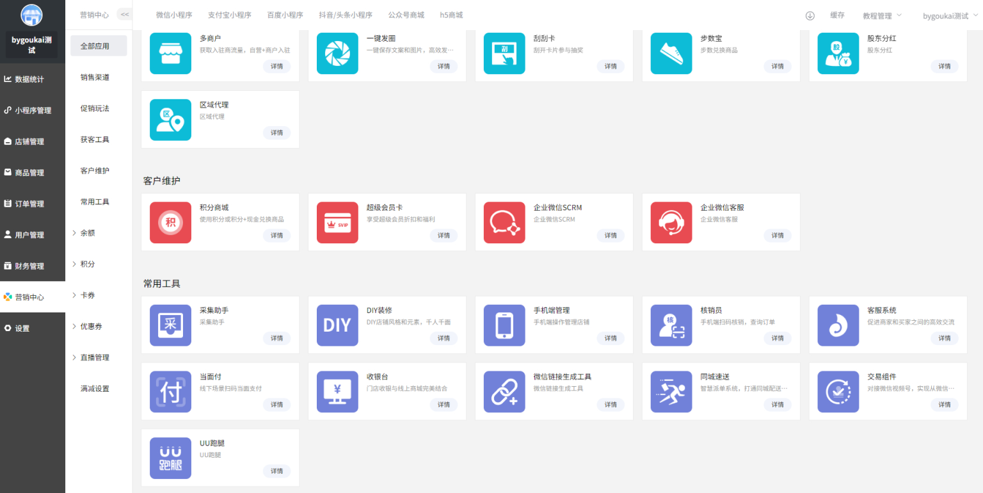Open the h5商城 tab
Image resolution: width=983 pixels, height=493 pixels.
[x=451, y=14]
